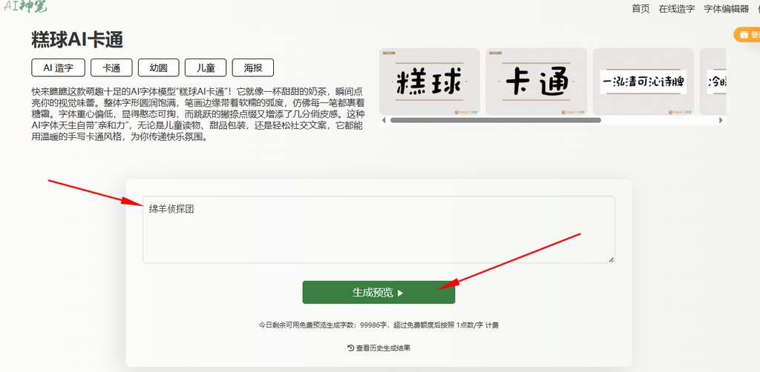This screenshot has width=760, height=372.
Task: Click the 今日剩余可用免费预览生成字数 notice
Action: tap(379, 325)
